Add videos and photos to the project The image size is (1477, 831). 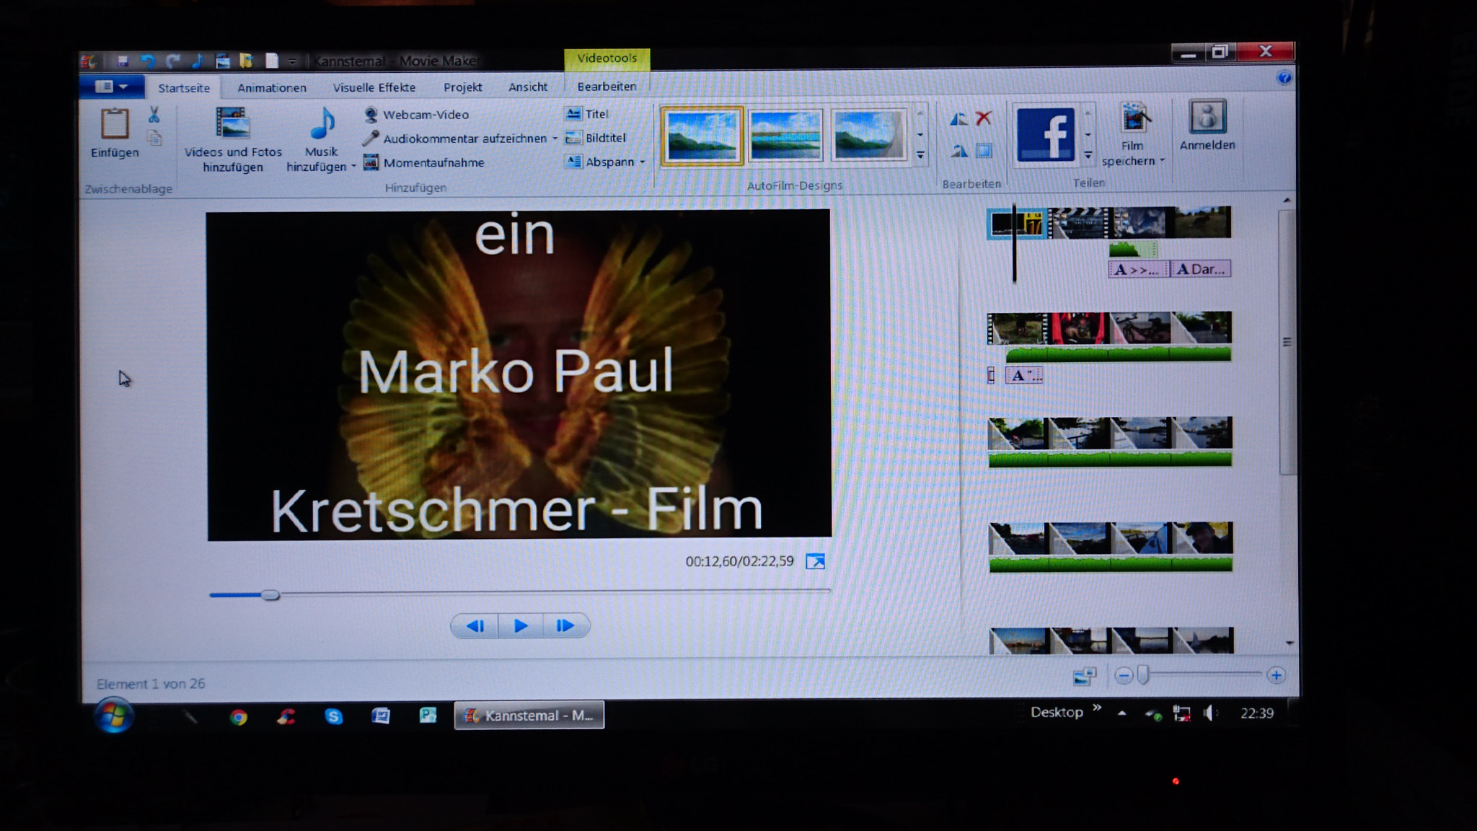click(x=233, y=140)
